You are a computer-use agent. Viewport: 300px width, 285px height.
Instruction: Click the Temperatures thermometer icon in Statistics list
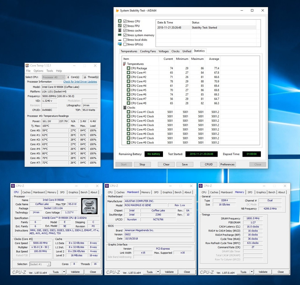pyautogui.click(x=125, y=64)
